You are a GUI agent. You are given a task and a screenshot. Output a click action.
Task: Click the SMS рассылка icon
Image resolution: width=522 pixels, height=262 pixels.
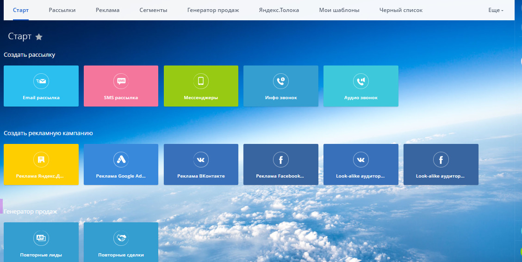click(x=121, y=81)
